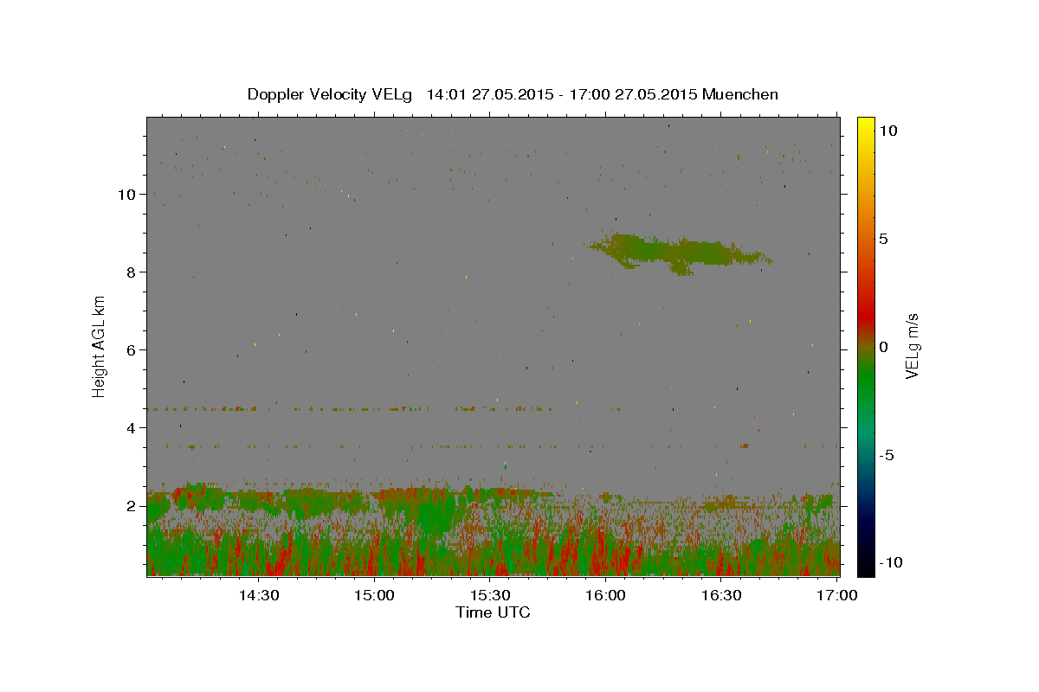Image resolution: width=1039 pixels, height=692 pixels.
Task: Click the 16:30 time tick label
Action: tap(721, 595)
